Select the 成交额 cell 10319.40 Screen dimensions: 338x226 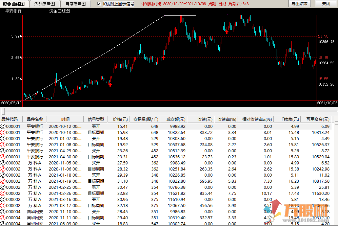(x=177, y=218)
